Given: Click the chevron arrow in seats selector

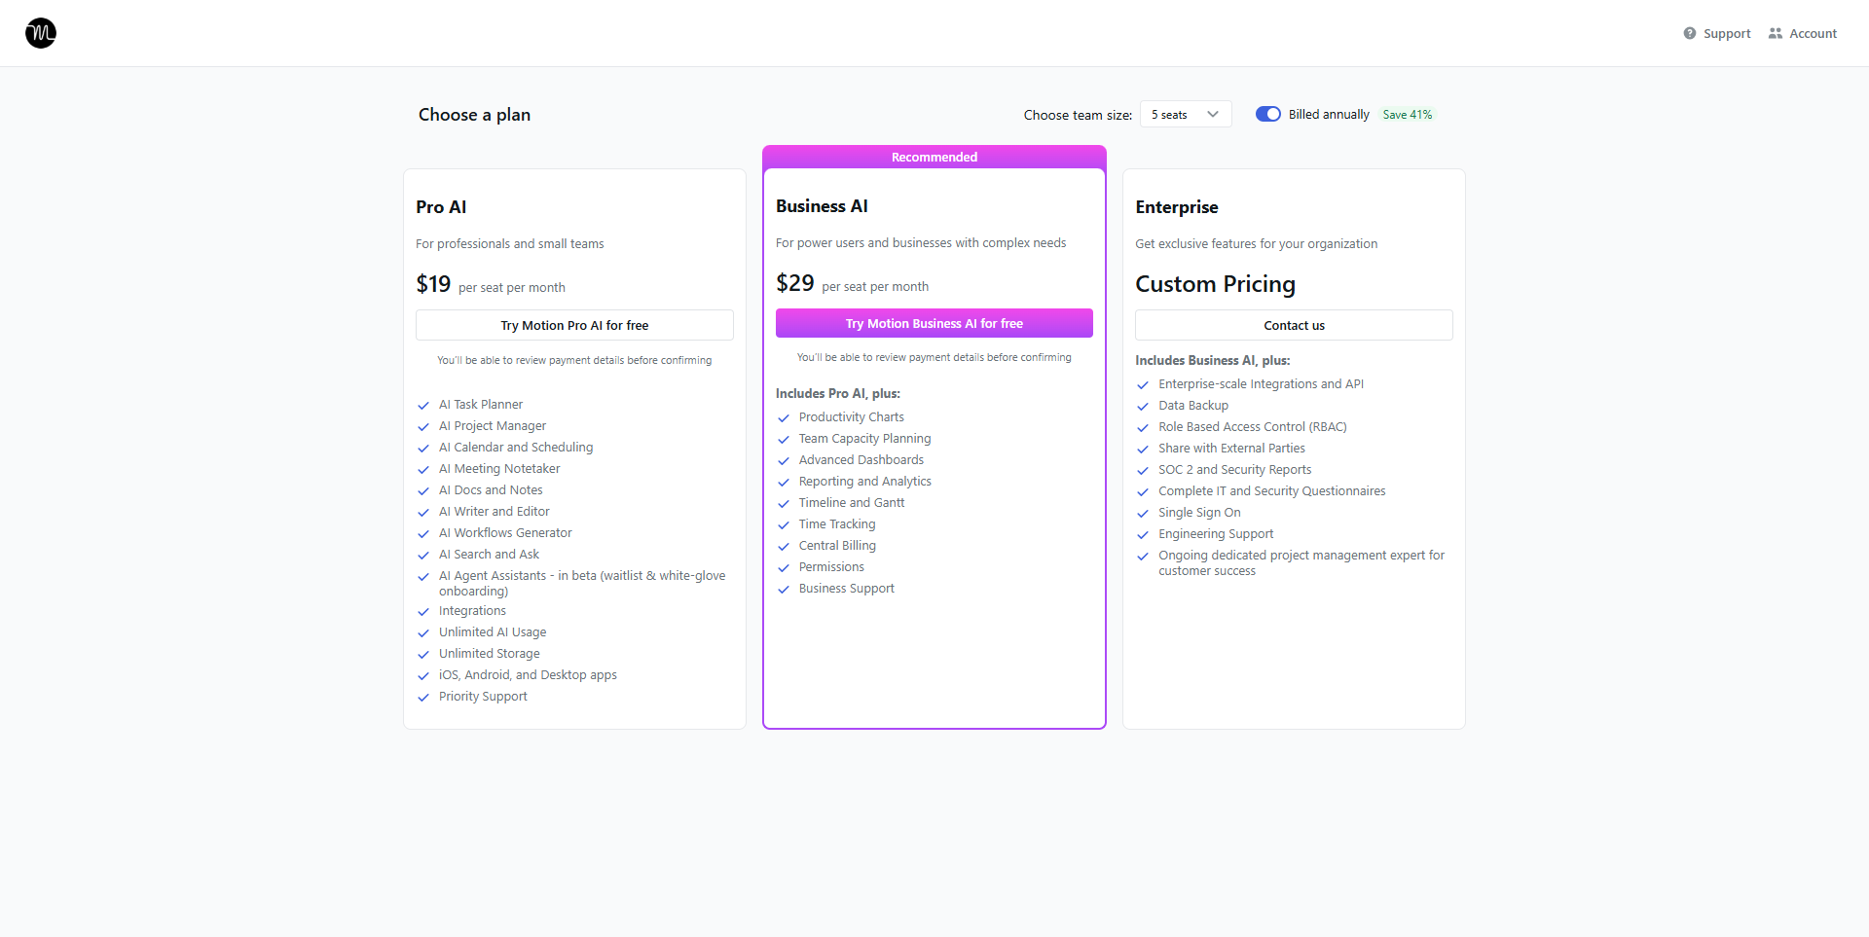Looking at the screenshot, I should pyautogui.click(x=1213, y=115).
